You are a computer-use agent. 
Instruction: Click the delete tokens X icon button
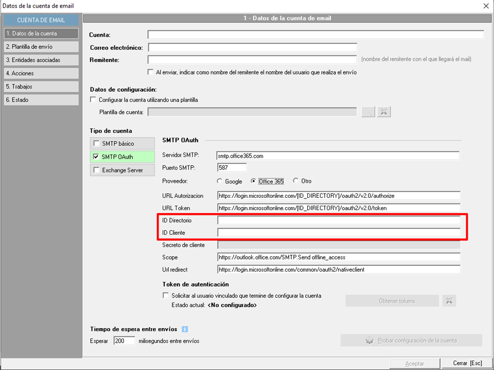pyautogui.click(x=449, y=301)
